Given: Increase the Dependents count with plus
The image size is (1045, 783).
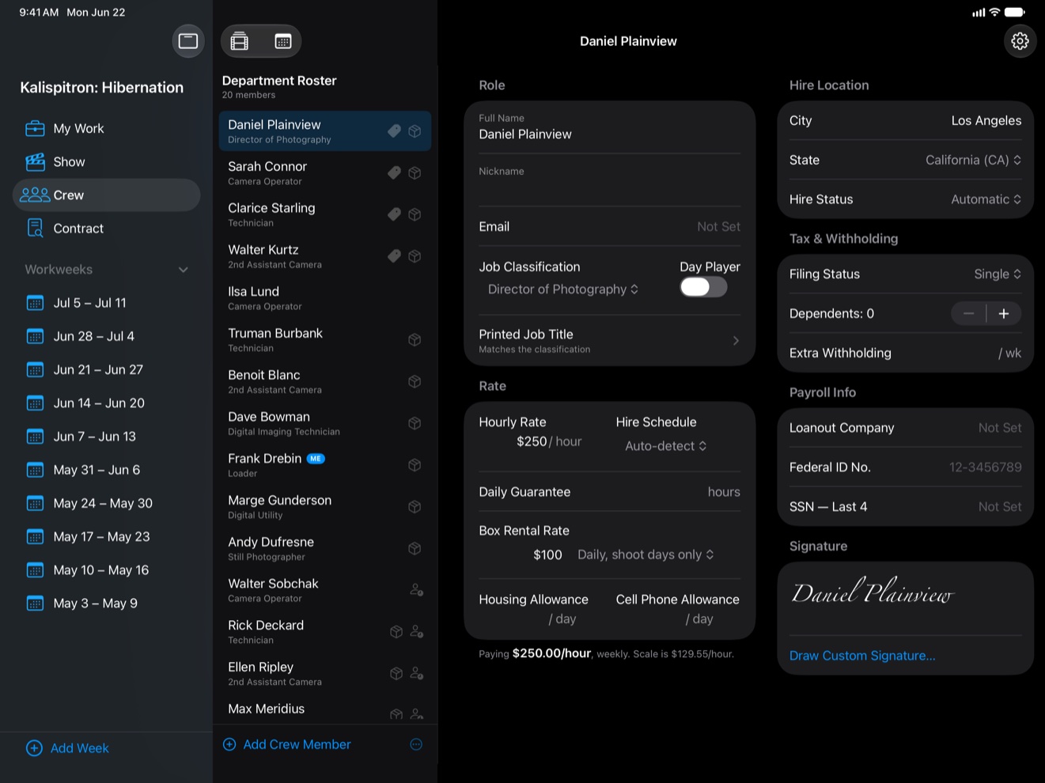Looking at the screenshot, I should [1004, 313].
